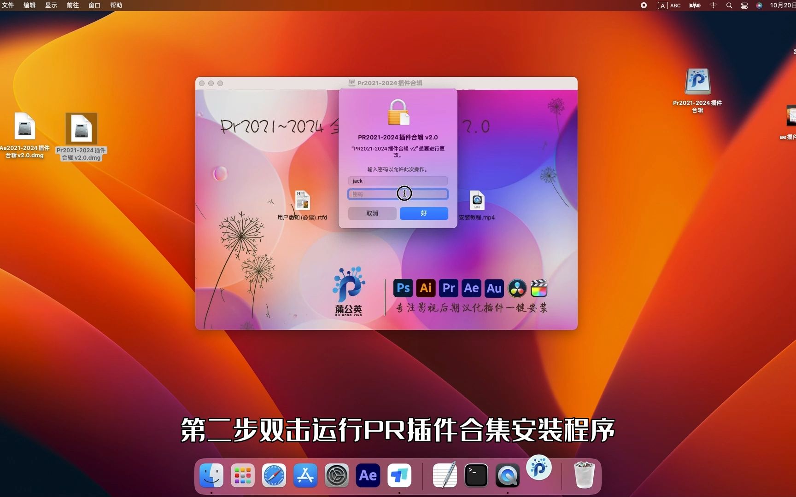Click the screen recording indicator in menu bar
The width and height of the screenshot is (796, 497).
pyautogui.click(x=644, y=6)
